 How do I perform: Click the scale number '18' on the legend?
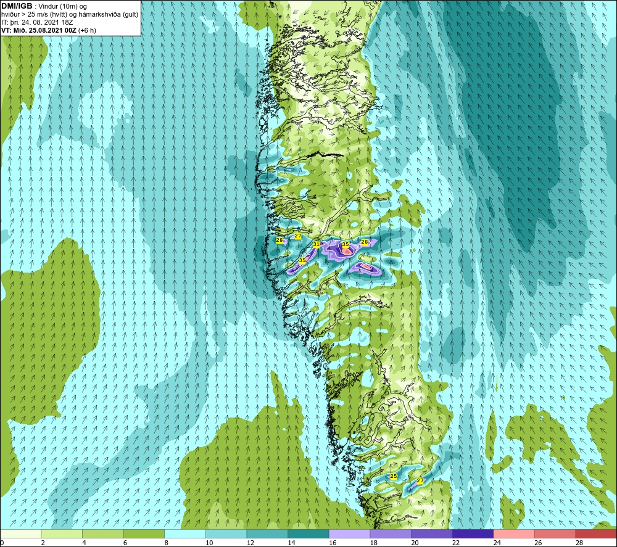click(x=373, y=543)
